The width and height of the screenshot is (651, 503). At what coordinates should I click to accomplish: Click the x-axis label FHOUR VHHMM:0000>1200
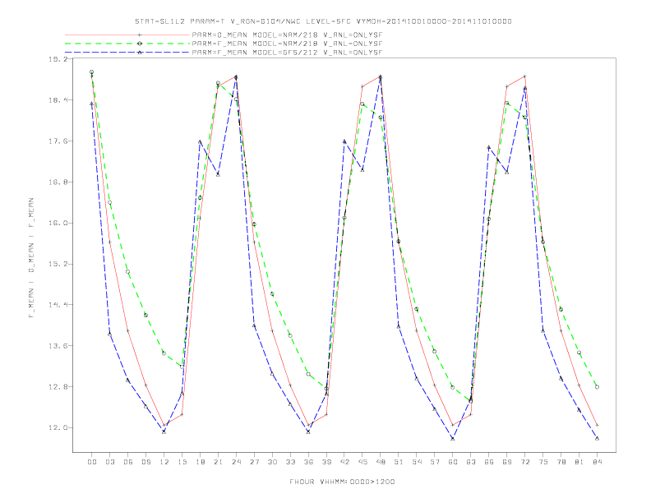point(342,482)
